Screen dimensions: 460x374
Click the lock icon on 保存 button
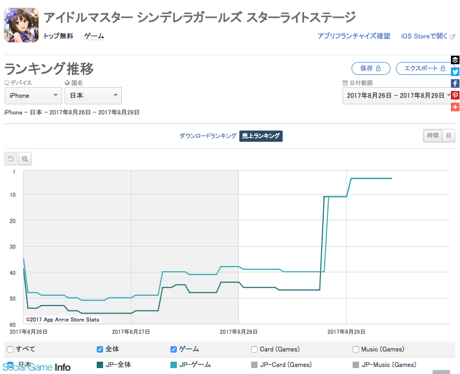[378, 68]
